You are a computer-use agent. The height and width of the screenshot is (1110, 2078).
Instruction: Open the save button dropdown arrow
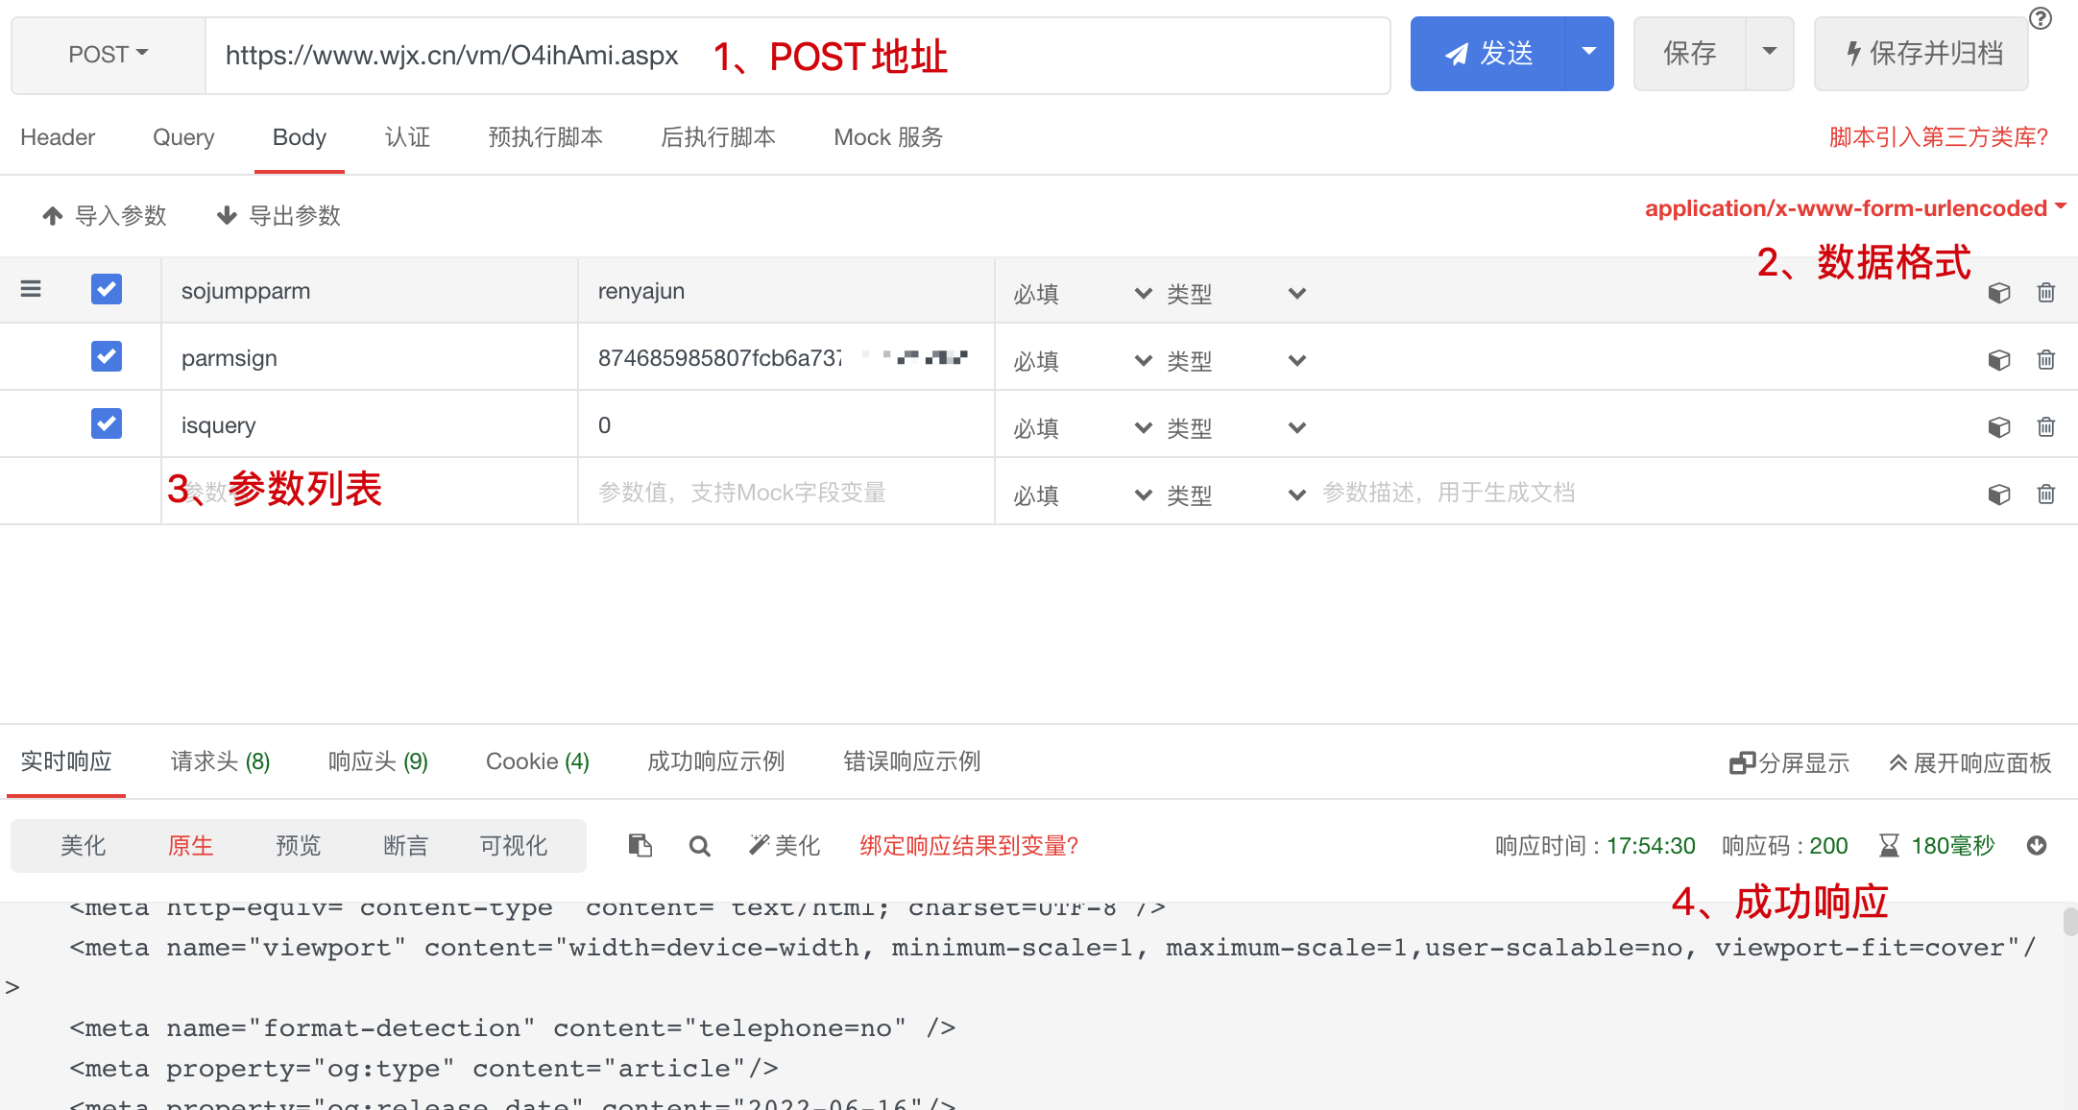point(1770,53)
